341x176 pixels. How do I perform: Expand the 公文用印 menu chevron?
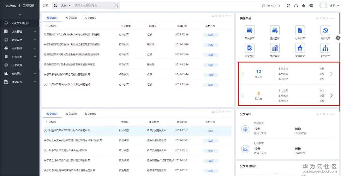35,48
